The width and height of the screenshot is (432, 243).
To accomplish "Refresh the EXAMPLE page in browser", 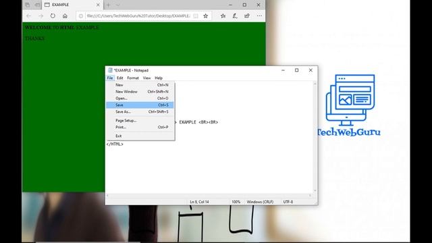I will pos(53,16).
